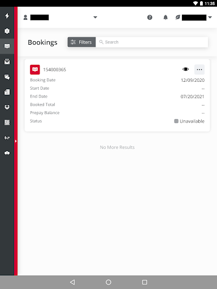Click the Search input field
The image size is (217, 289).
(152, 42)
